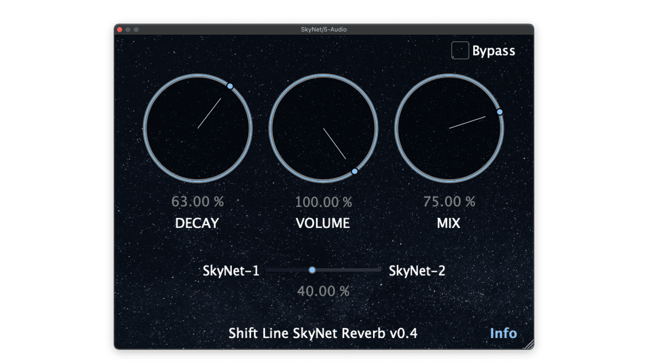Select the DECAY label under the first knob
The height and width of the screenshot is (364, 648).
pyautogui.click(x=197, y=223)
